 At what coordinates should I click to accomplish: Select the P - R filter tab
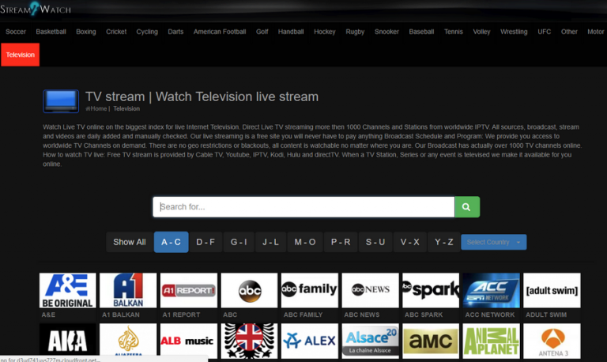[x=341, y=242]
